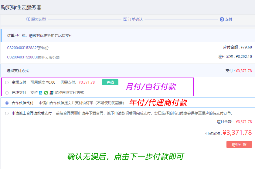Click the UnionPay icon
The image size is (255, 169).
tap(52, 93)
